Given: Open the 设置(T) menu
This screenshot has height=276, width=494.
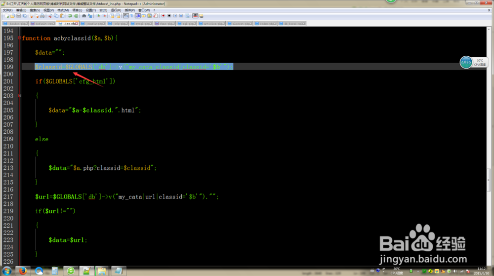Looking at the screenshot, I should click(x=91, y=10).
